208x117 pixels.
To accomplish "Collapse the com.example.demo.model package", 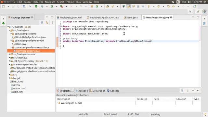I will [x=11, y=41].
